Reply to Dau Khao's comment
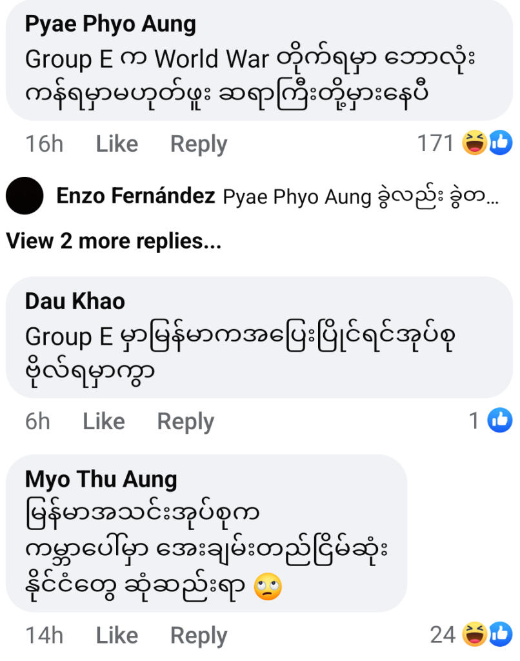 click(185, 422)
